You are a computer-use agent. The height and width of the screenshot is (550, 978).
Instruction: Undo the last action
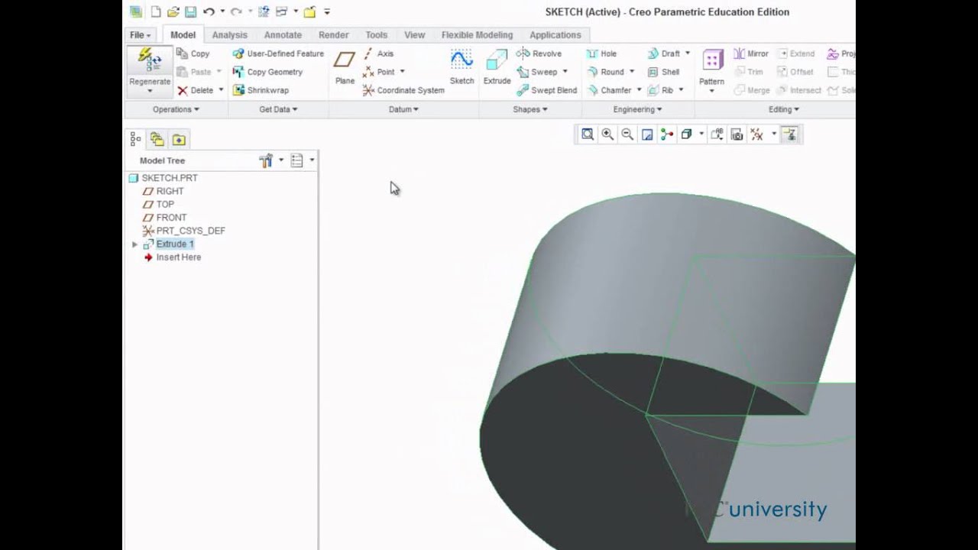coord(209,11)
